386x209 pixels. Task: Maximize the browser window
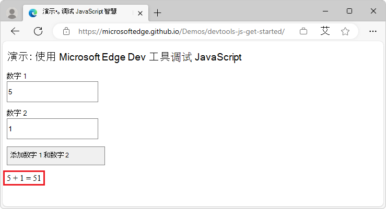(349, 11)
